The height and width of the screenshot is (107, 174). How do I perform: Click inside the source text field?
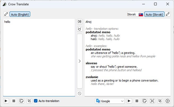coord(39,58)
